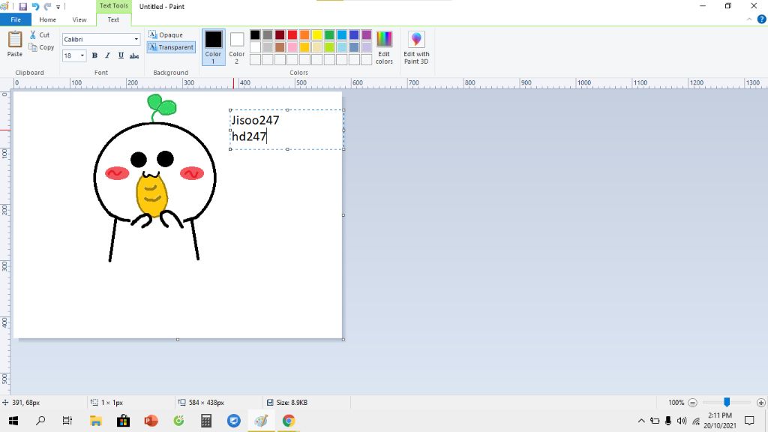
Task: Open Task View on the taskbar
Action: tap(67, 421)
